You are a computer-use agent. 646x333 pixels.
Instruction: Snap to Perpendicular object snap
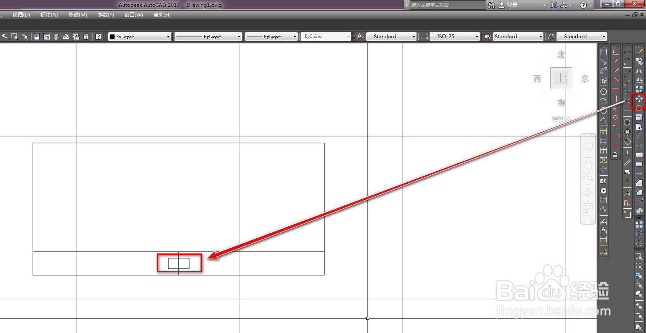pyautogui.click(x=627, y=154)
